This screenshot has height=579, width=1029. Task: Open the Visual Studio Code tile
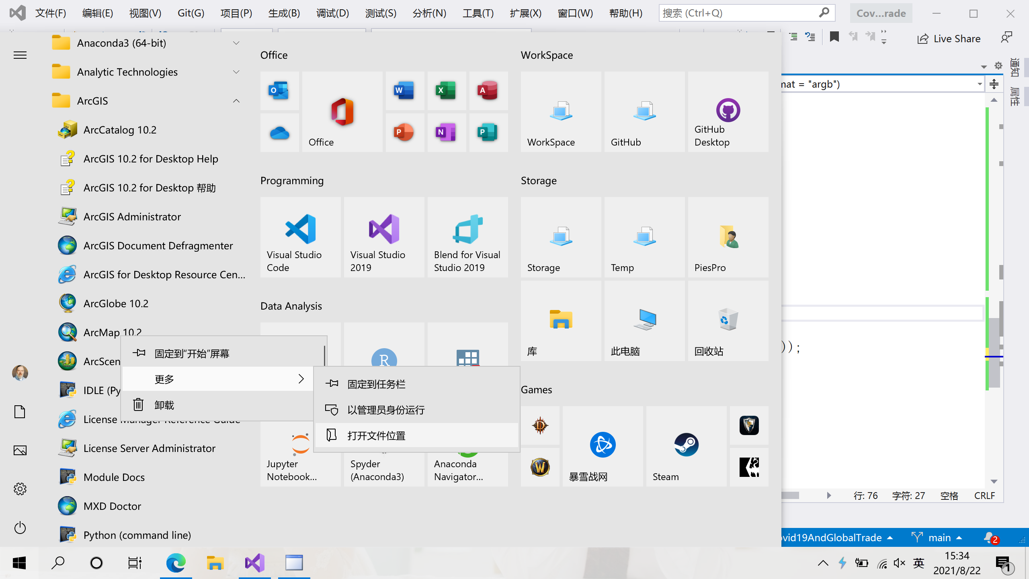click(300, 237)
